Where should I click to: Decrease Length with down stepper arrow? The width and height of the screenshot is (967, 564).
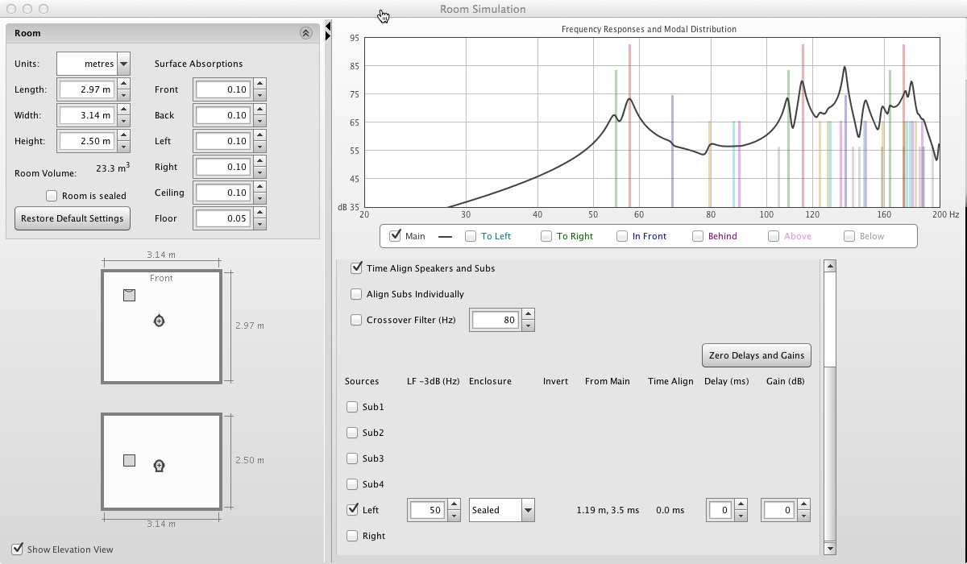coord(123,95)
